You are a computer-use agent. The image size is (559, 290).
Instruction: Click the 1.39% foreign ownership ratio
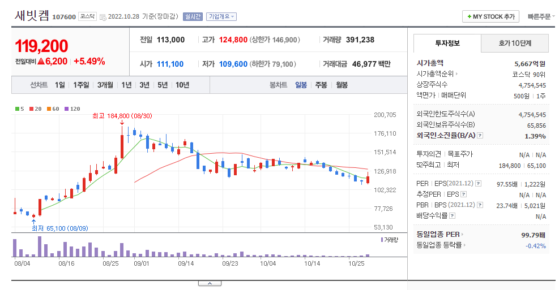tap(535, 136)
